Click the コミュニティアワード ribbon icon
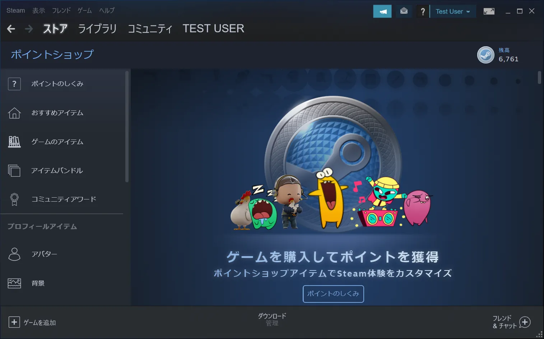This screenshot has width=544, height=339. click(x=14, y=199)
